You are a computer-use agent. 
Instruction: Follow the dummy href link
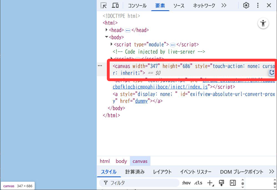141,101
